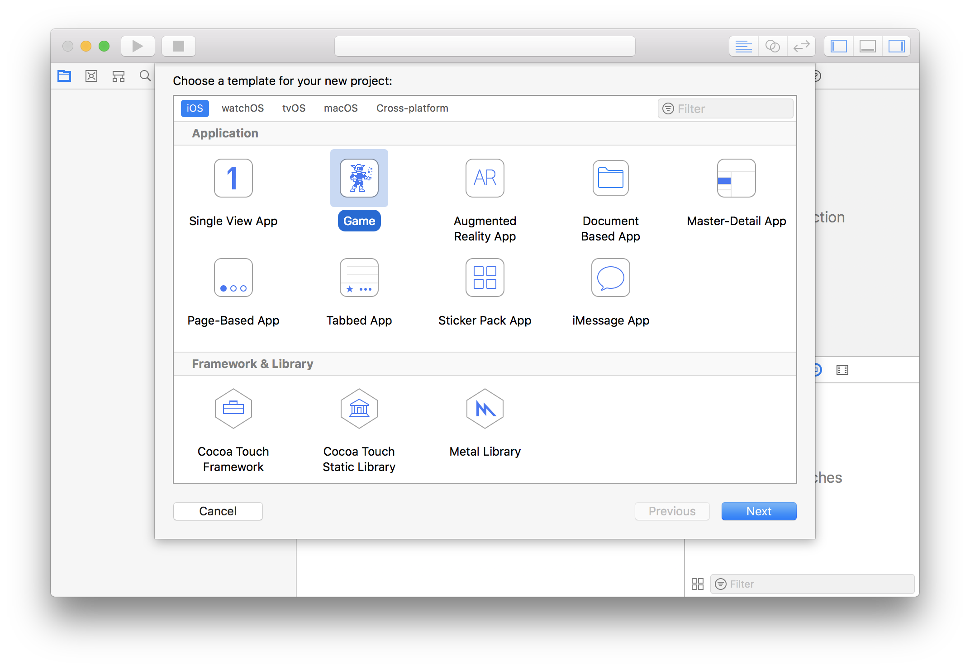Switch to the Assistant editor icon

773,46
